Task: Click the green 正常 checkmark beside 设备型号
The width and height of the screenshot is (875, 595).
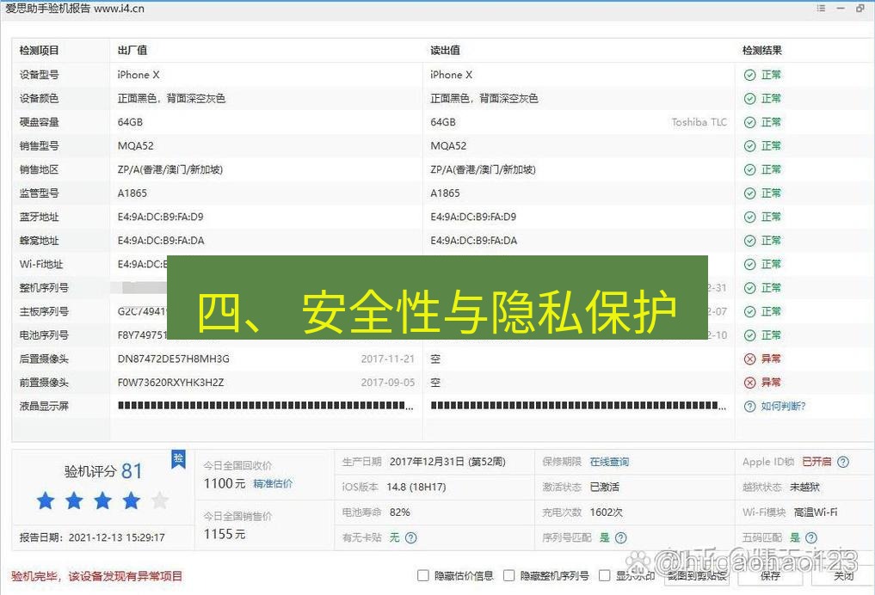Action: [749, 75]
